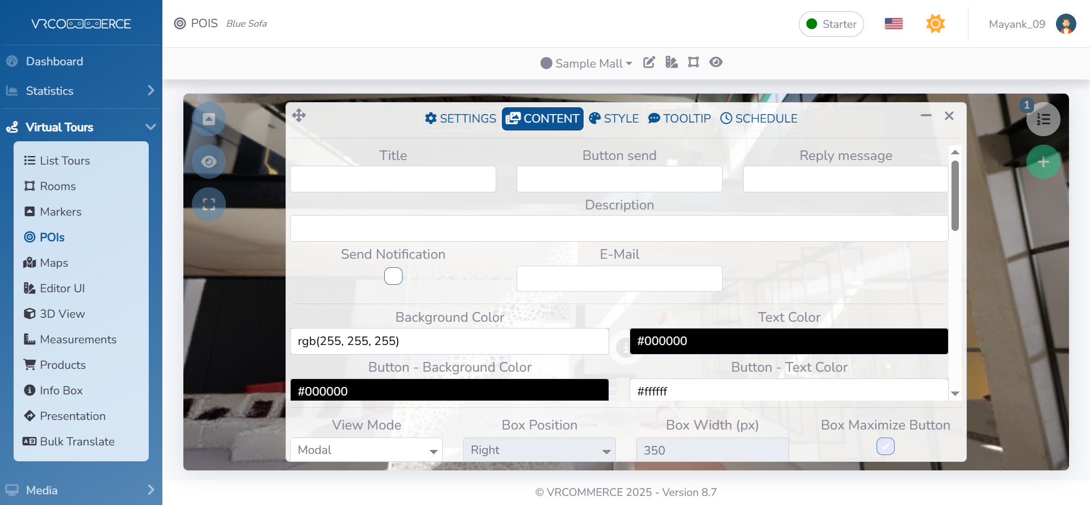Click the preview eye icon in toolbar
Image resolution: width=1090 pixels, height=505 pixels.
coord(716,62)
